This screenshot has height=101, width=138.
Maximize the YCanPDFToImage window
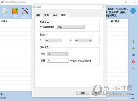click(126, 2)
